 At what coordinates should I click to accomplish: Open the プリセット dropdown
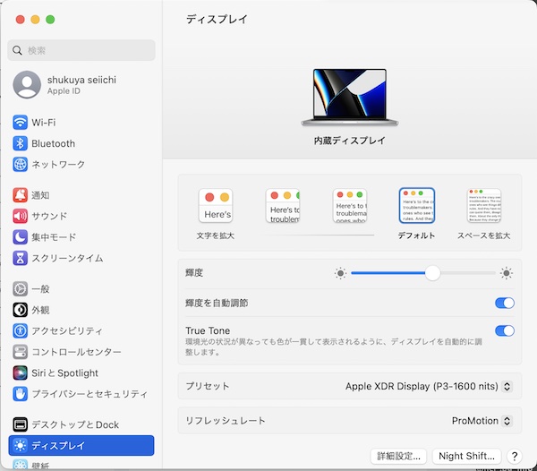[x=429, y=387]
